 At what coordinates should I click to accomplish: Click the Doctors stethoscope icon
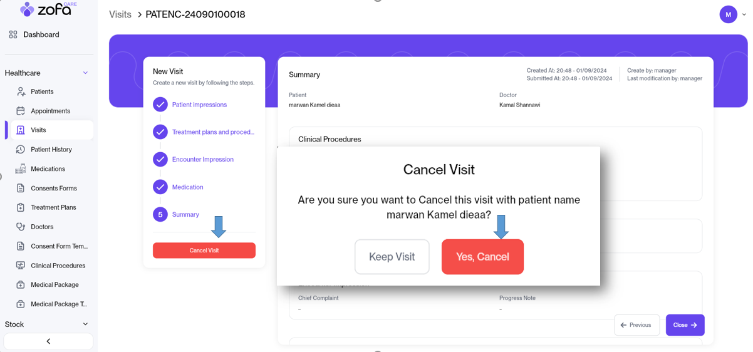[x=21, y=227]
